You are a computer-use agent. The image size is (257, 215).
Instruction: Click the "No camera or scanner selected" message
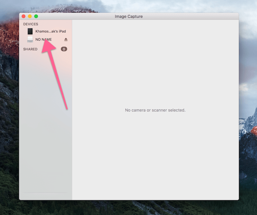click(155, 110)
